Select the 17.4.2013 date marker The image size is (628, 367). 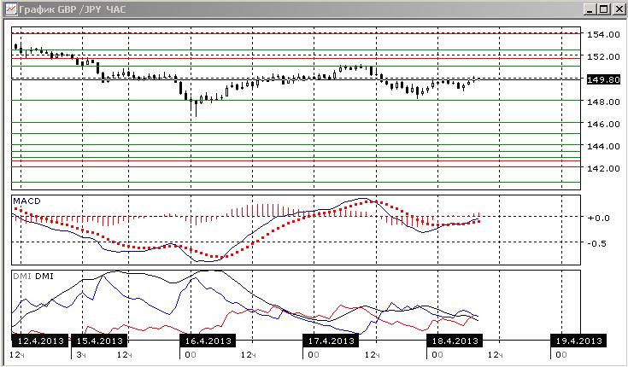coord(331,341)
